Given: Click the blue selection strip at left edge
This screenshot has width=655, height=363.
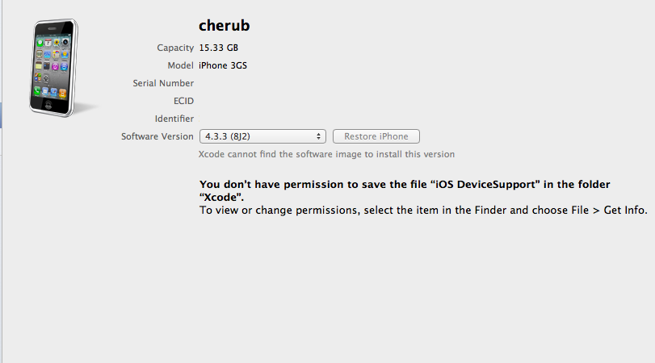Looking at the screenshot, I should click(x=1, y=115).
